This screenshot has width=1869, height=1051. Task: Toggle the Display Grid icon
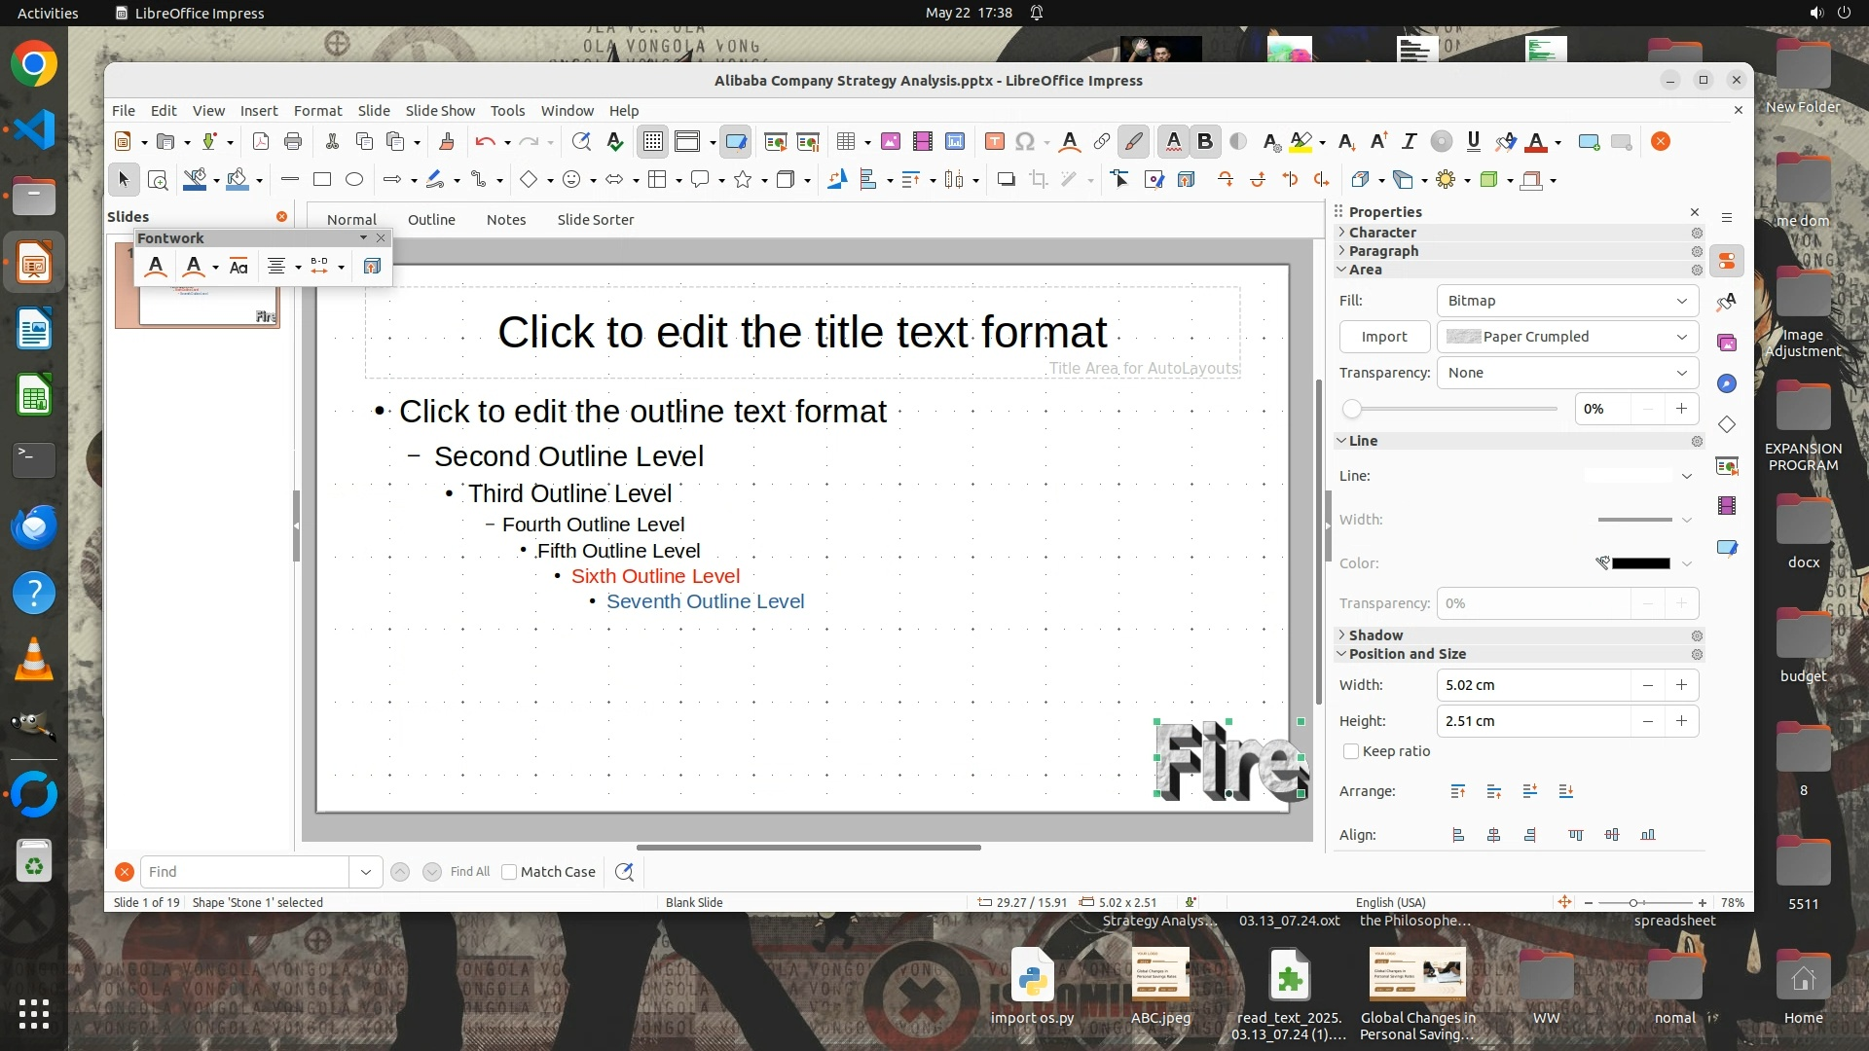[x=652, y=142]
